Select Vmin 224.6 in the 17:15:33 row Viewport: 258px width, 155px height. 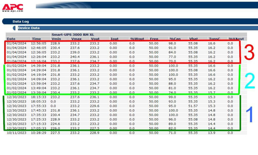(55, 124)
